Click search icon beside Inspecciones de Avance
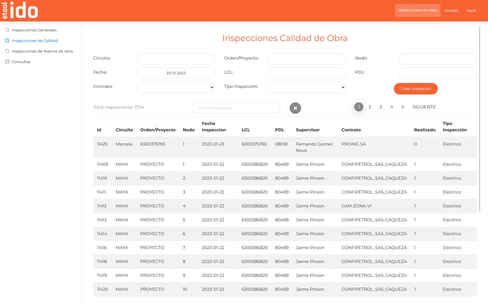 [7, 51]
